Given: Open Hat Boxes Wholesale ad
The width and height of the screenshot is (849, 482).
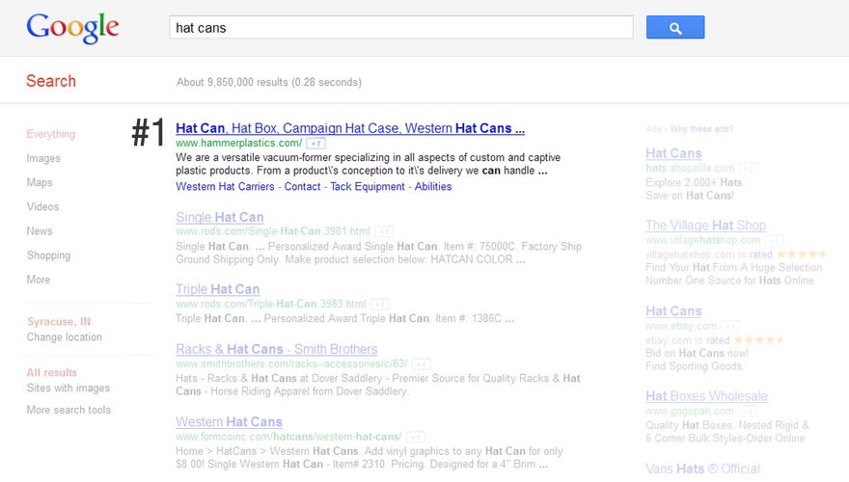Looking at the screenshot, I should [706, 396].
